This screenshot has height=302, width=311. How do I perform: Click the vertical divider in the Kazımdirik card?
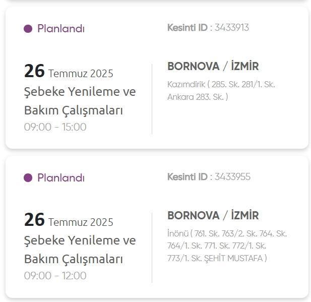click(152, 99)
